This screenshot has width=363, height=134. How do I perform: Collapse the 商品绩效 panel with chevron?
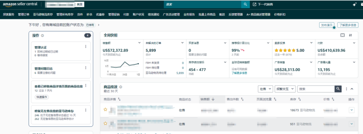pyautogui.click(x=352, y=89)
